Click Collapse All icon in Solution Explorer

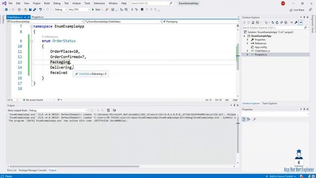[281, 22]
